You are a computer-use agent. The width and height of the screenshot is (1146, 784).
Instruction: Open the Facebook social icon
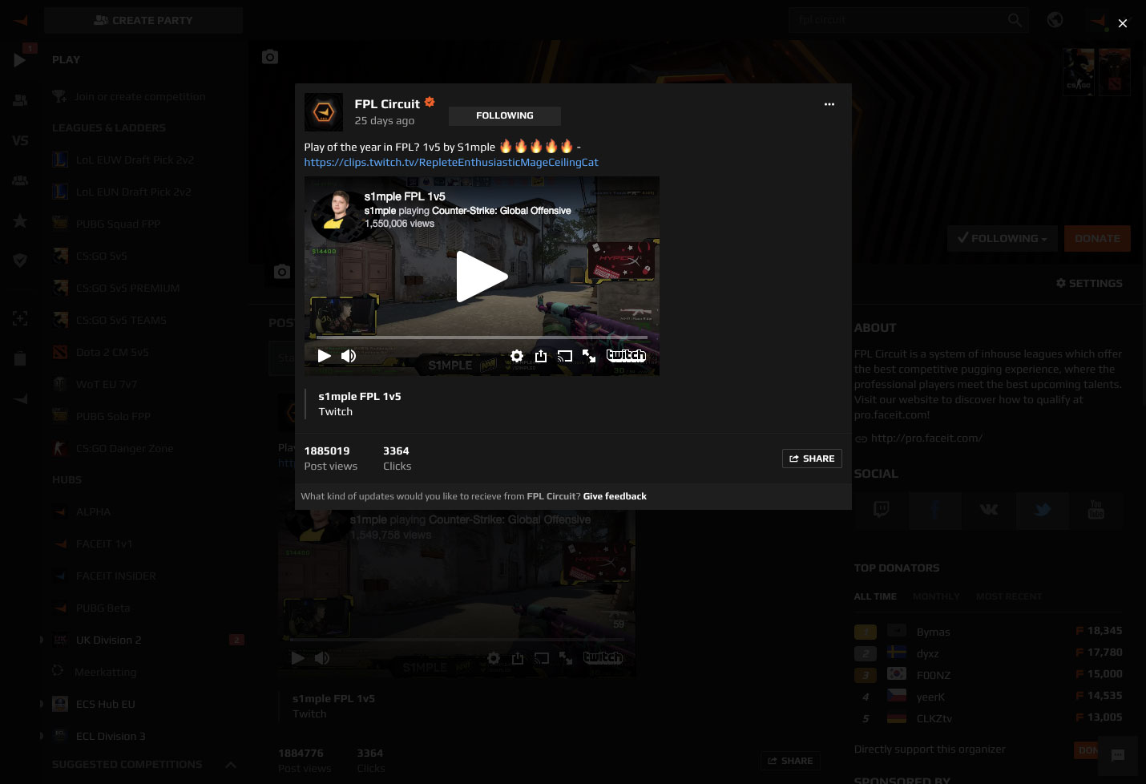click(x=935, y=510)
